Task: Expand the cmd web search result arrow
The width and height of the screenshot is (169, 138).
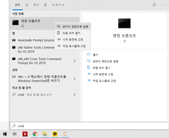Action: pyautogui.click(x=74, y=95)
